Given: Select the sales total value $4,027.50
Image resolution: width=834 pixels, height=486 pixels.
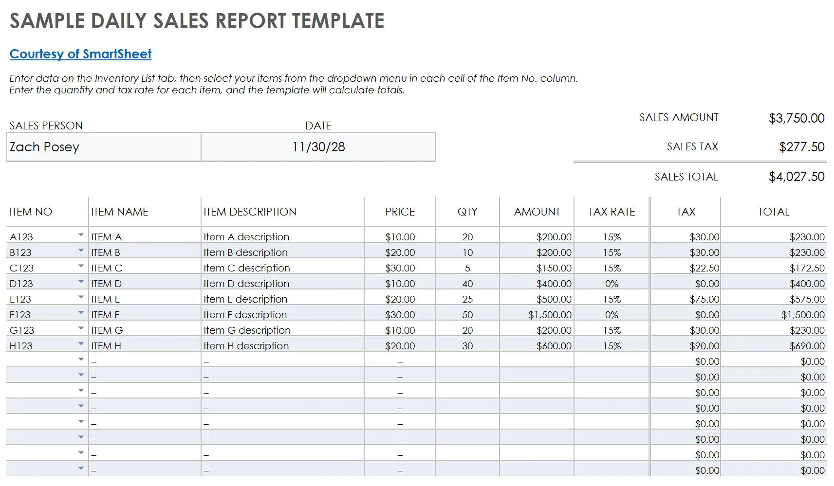Looking at the screenshot, I should pos(796,177).
